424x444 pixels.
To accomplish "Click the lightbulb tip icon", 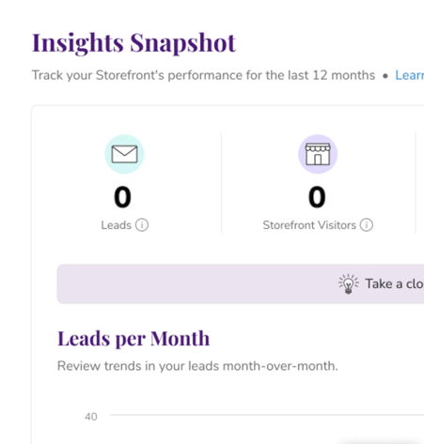I will click(348, 283).
